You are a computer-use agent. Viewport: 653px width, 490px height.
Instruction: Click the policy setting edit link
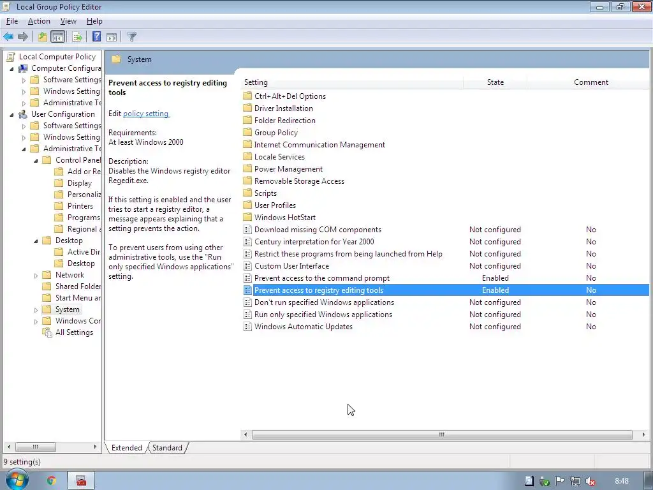coord(146,114)
